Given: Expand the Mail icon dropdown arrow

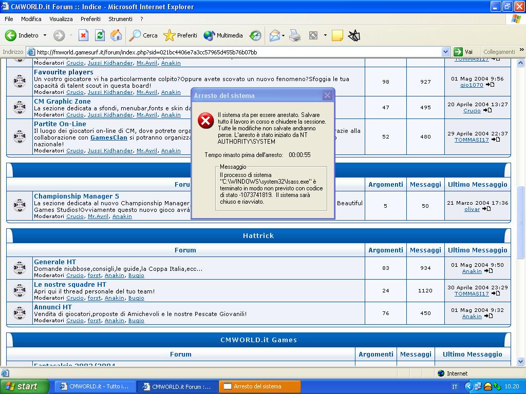Looking at the screenshot, I should pyautogui.click(x=284, y=35).
